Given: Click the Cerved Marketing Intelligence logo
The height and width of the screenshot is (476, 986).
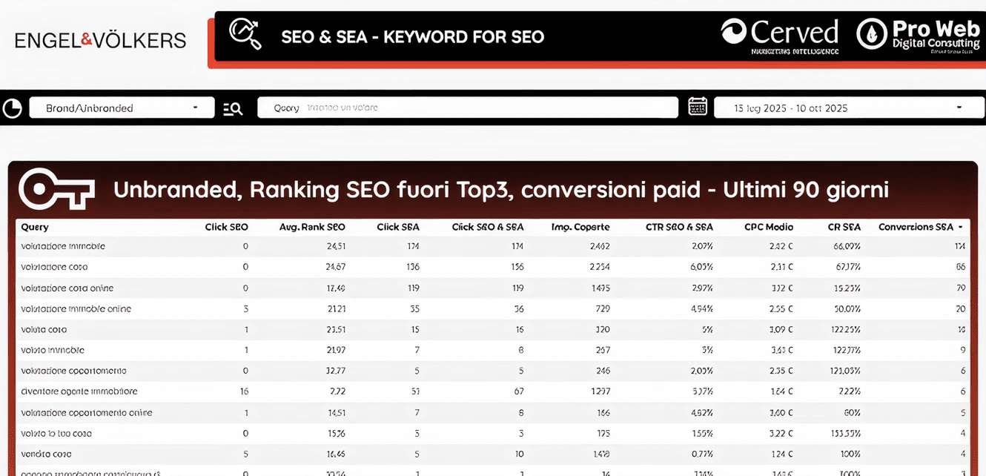Looking at the screenshot, I should (779, 36).
